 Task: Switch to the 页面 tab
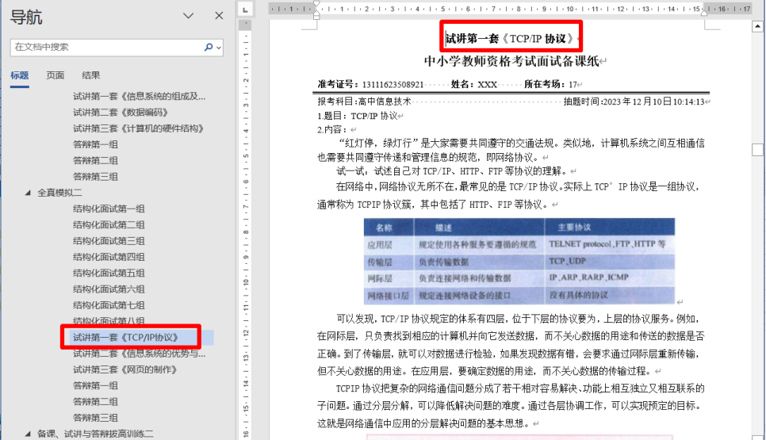tap(56, 75)
